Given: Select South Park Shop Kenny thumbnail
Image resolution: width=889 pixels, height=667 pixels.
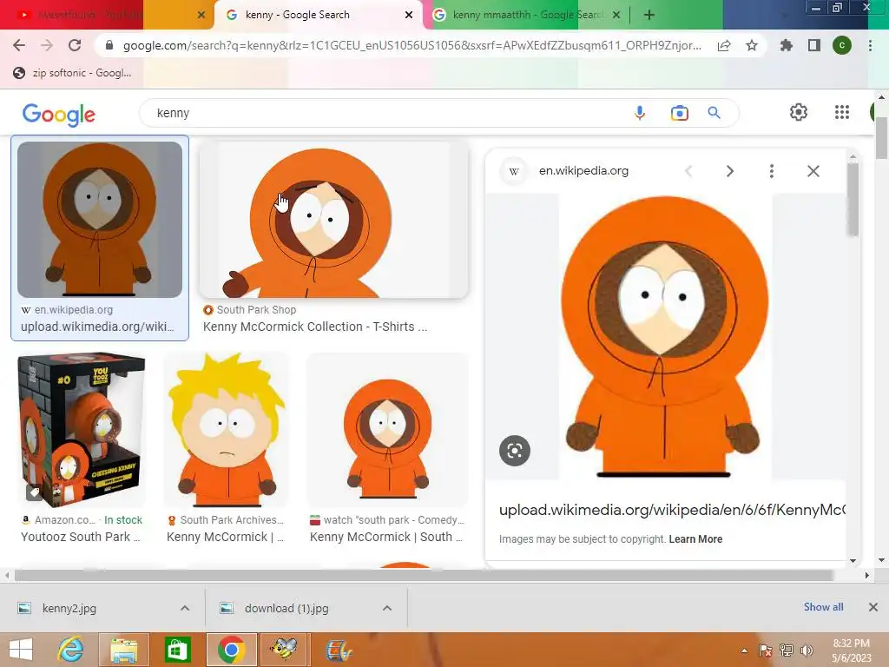Looking at the screenshot, I should tap(334, 220).
